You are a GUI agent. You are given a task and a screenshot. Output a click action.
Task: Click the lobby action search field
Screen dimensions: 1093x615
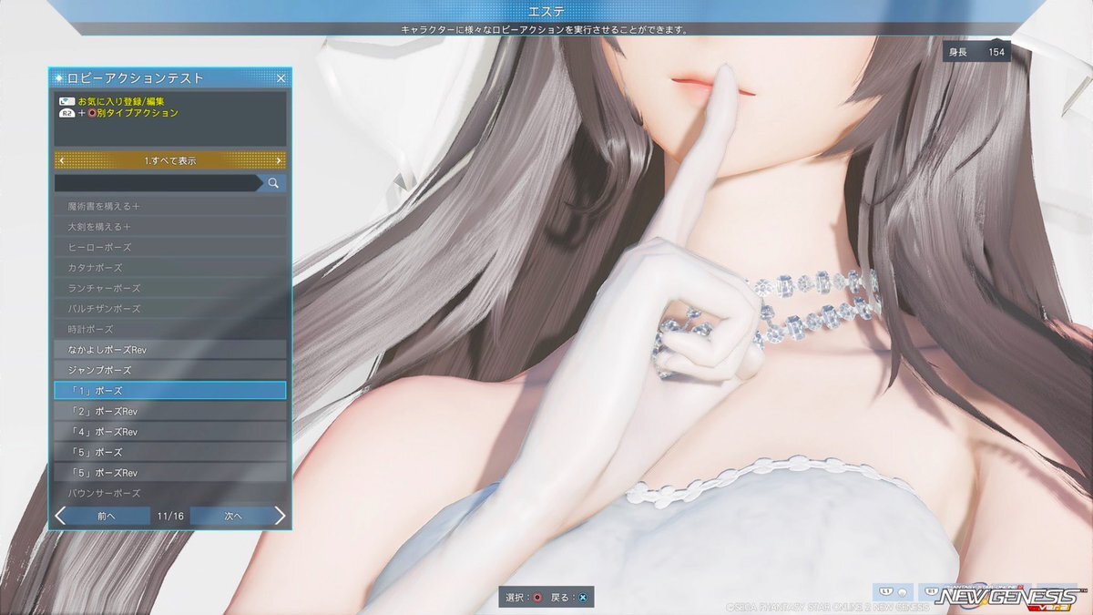pyautogui.click(x=158, y=183)
